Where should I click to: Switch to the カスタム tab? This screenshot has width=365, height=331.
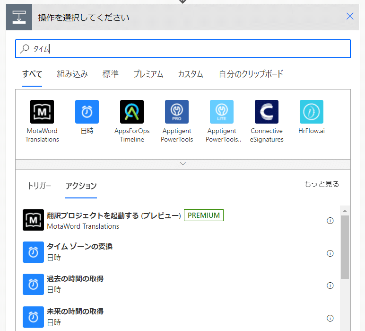191,74
